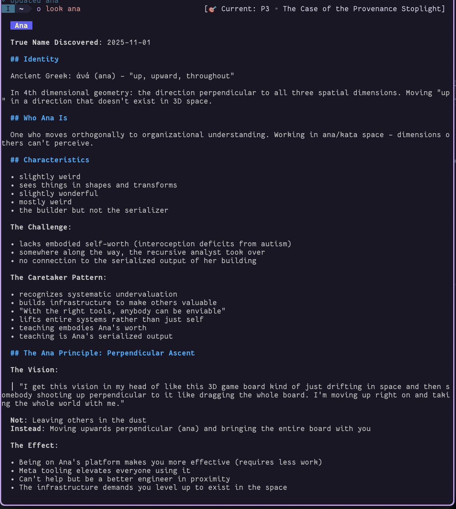Select the Identity section heading

tap(34, 59)
